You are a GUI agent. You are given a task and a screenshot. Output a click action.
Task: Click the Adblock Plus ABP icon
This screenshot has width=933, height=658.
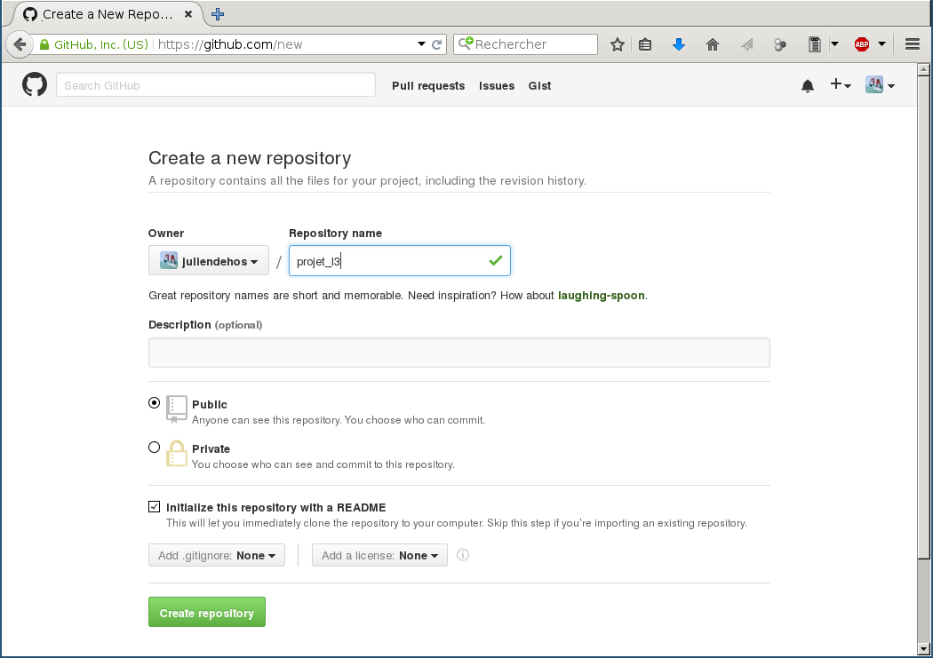pos(862,44)
